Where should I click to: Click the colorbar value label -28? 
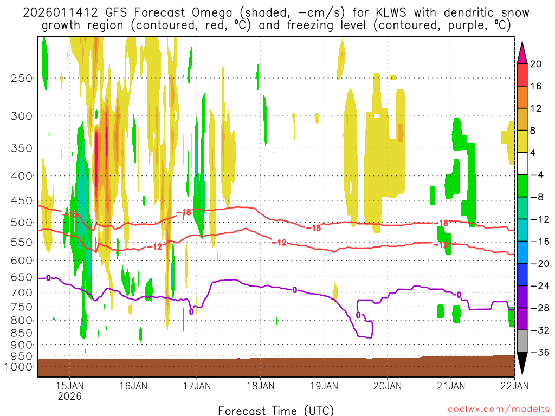point(540,308)
